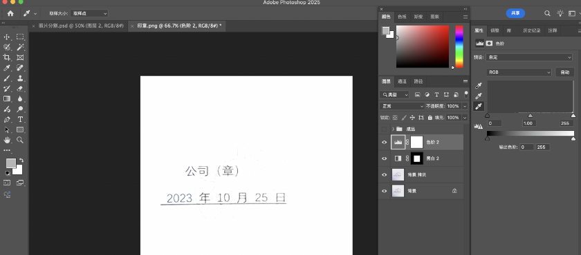Toggle Quick Mask mode
The width and height of the screenshot is (581, 255).
[7, 183]
